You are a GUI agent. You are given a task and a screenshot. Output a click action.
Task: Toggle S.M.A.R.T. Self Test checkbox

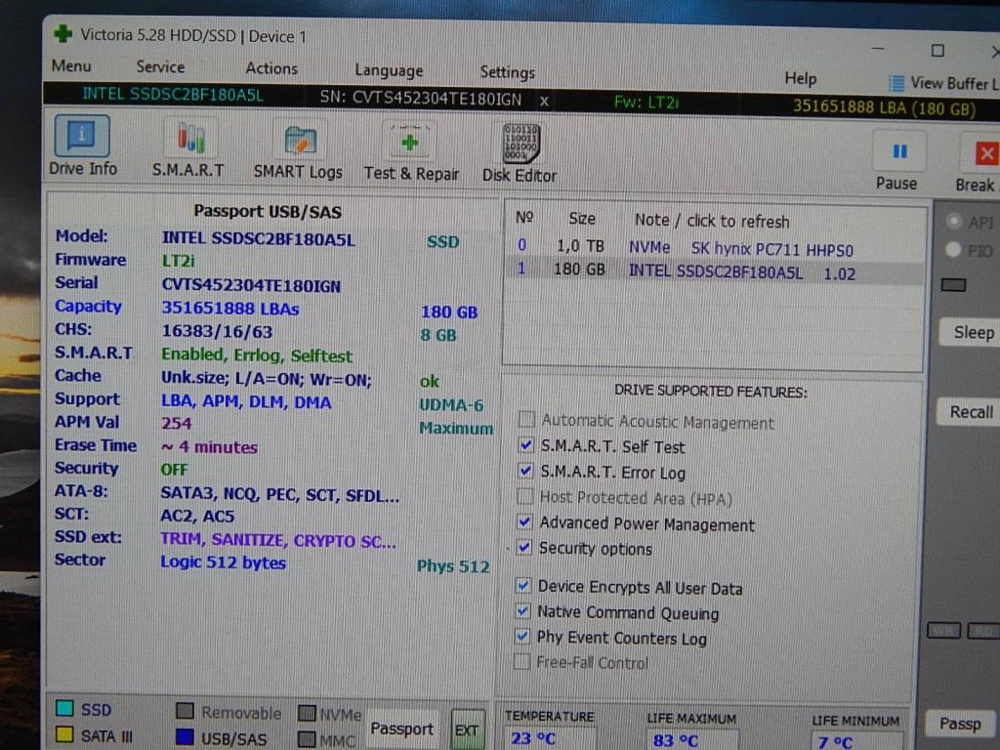click(x=525, y=444)
